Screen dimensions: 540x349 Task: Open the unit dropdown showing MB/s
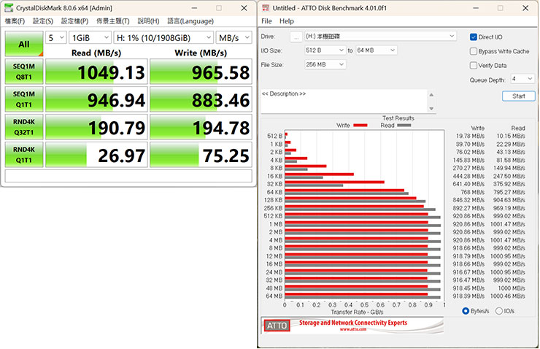(x=234, y=37)
